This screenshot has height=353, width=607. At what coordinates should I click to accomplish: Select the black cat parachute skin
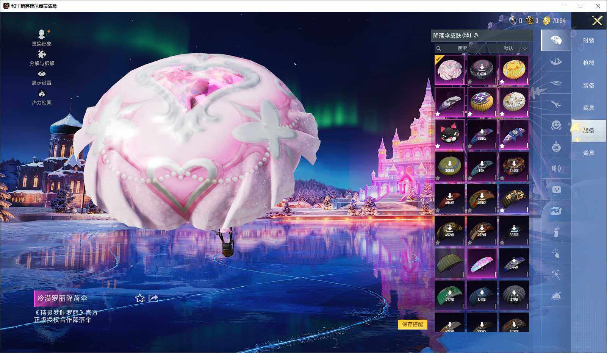450,134
